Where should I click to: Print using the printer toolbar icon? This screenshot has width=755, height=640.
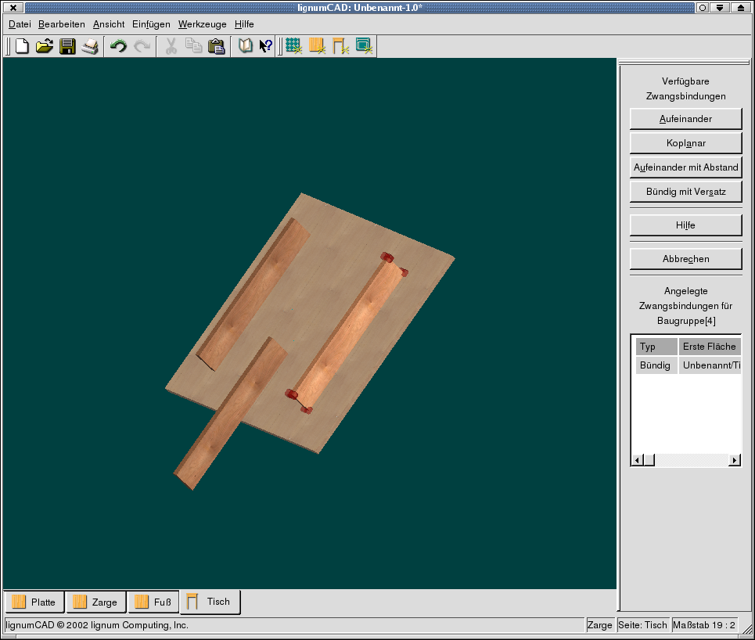90,46
